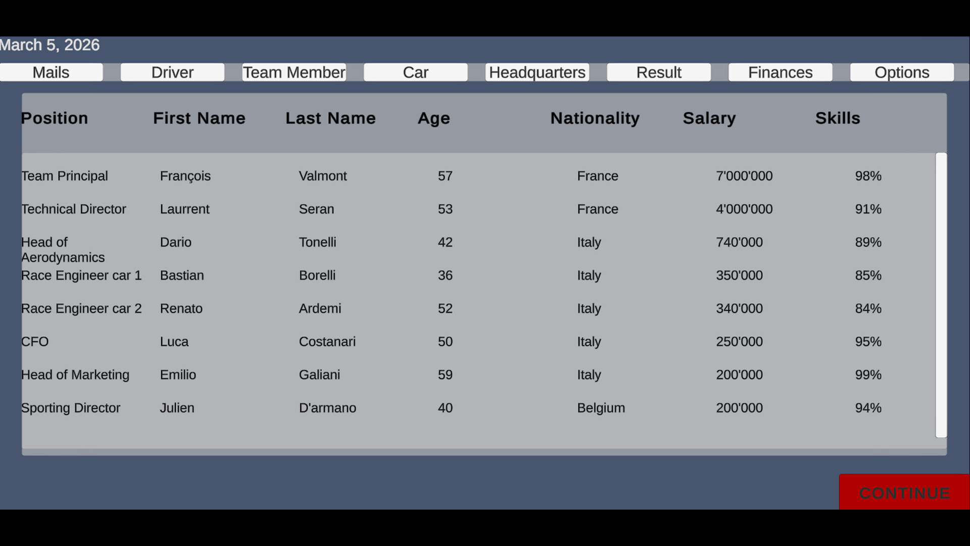The width and height of the screenshot is (970, 546).
Task: Open the Result tab
Action: (659, 72)
